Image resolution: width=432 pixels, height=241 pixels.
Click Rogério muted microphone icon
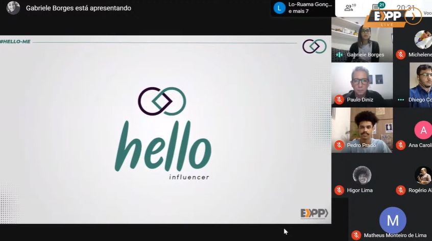click(400, 190)
